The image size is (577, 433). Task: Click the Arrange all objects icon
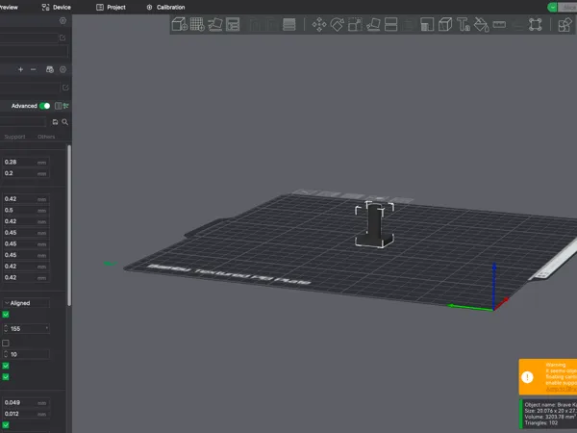point(233,25)
